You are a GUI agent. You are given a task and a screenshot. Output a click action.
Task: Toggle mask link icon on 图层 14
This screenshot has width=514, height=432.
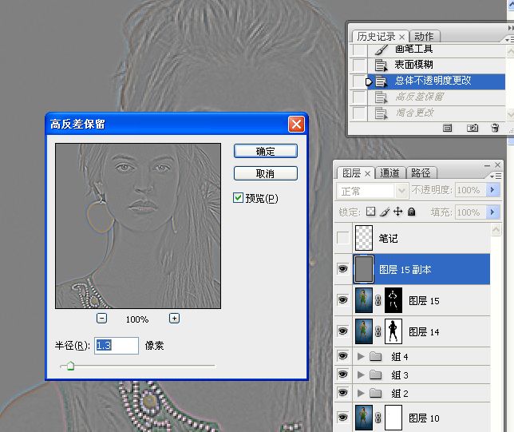pos(378,331)
